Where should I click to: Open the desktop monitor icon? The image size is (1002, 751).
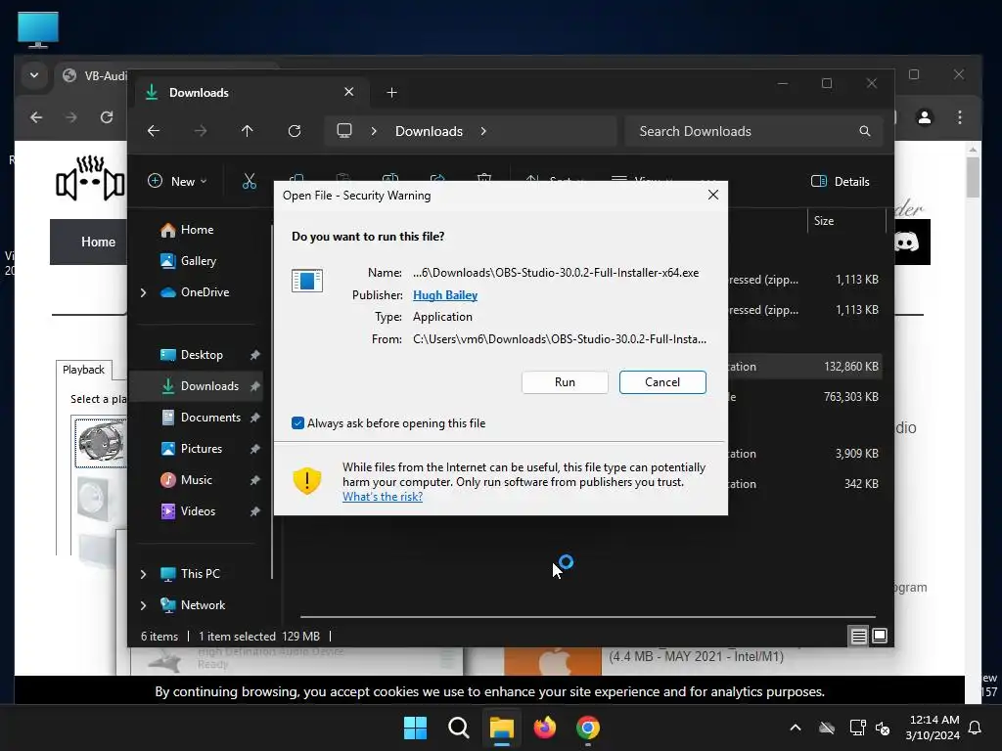(x=38, y=29)
